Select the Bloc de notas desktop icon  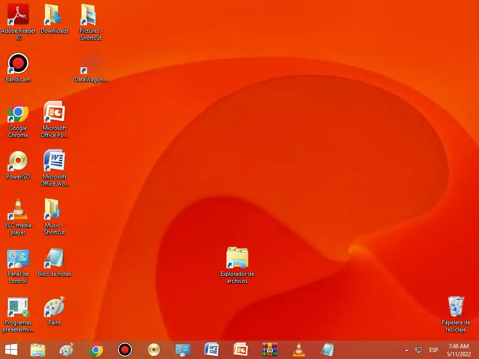(54, 263)
